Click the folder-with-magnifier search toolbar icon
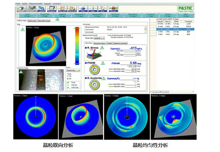 pos(72,9)
